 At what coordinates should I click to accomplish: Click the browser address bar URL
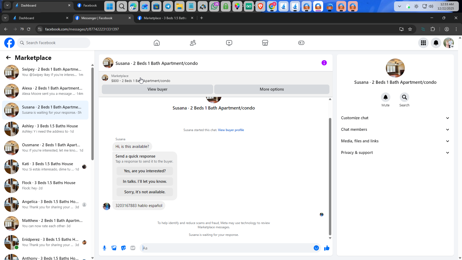(82, 29)
